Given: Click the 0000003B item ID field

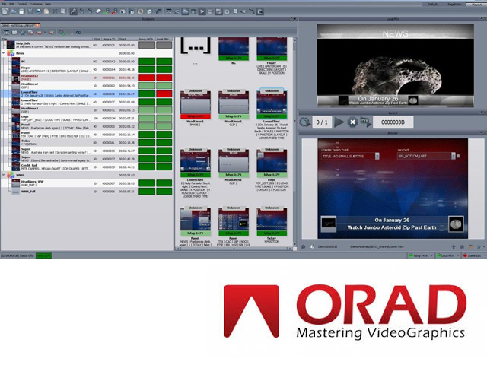Looking at the screenshot, I should coord(393,122).
